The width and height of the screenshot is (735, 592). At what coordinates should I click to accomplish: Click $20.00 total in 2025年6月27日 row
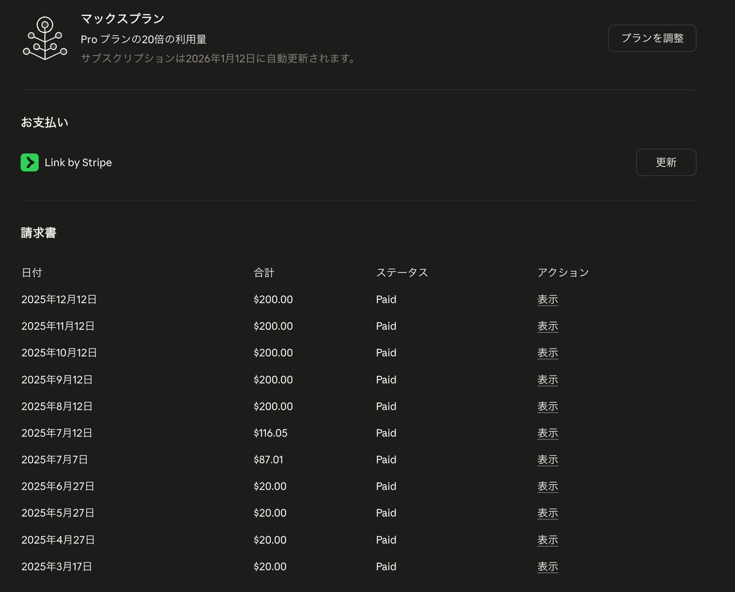tap(270, 487)
